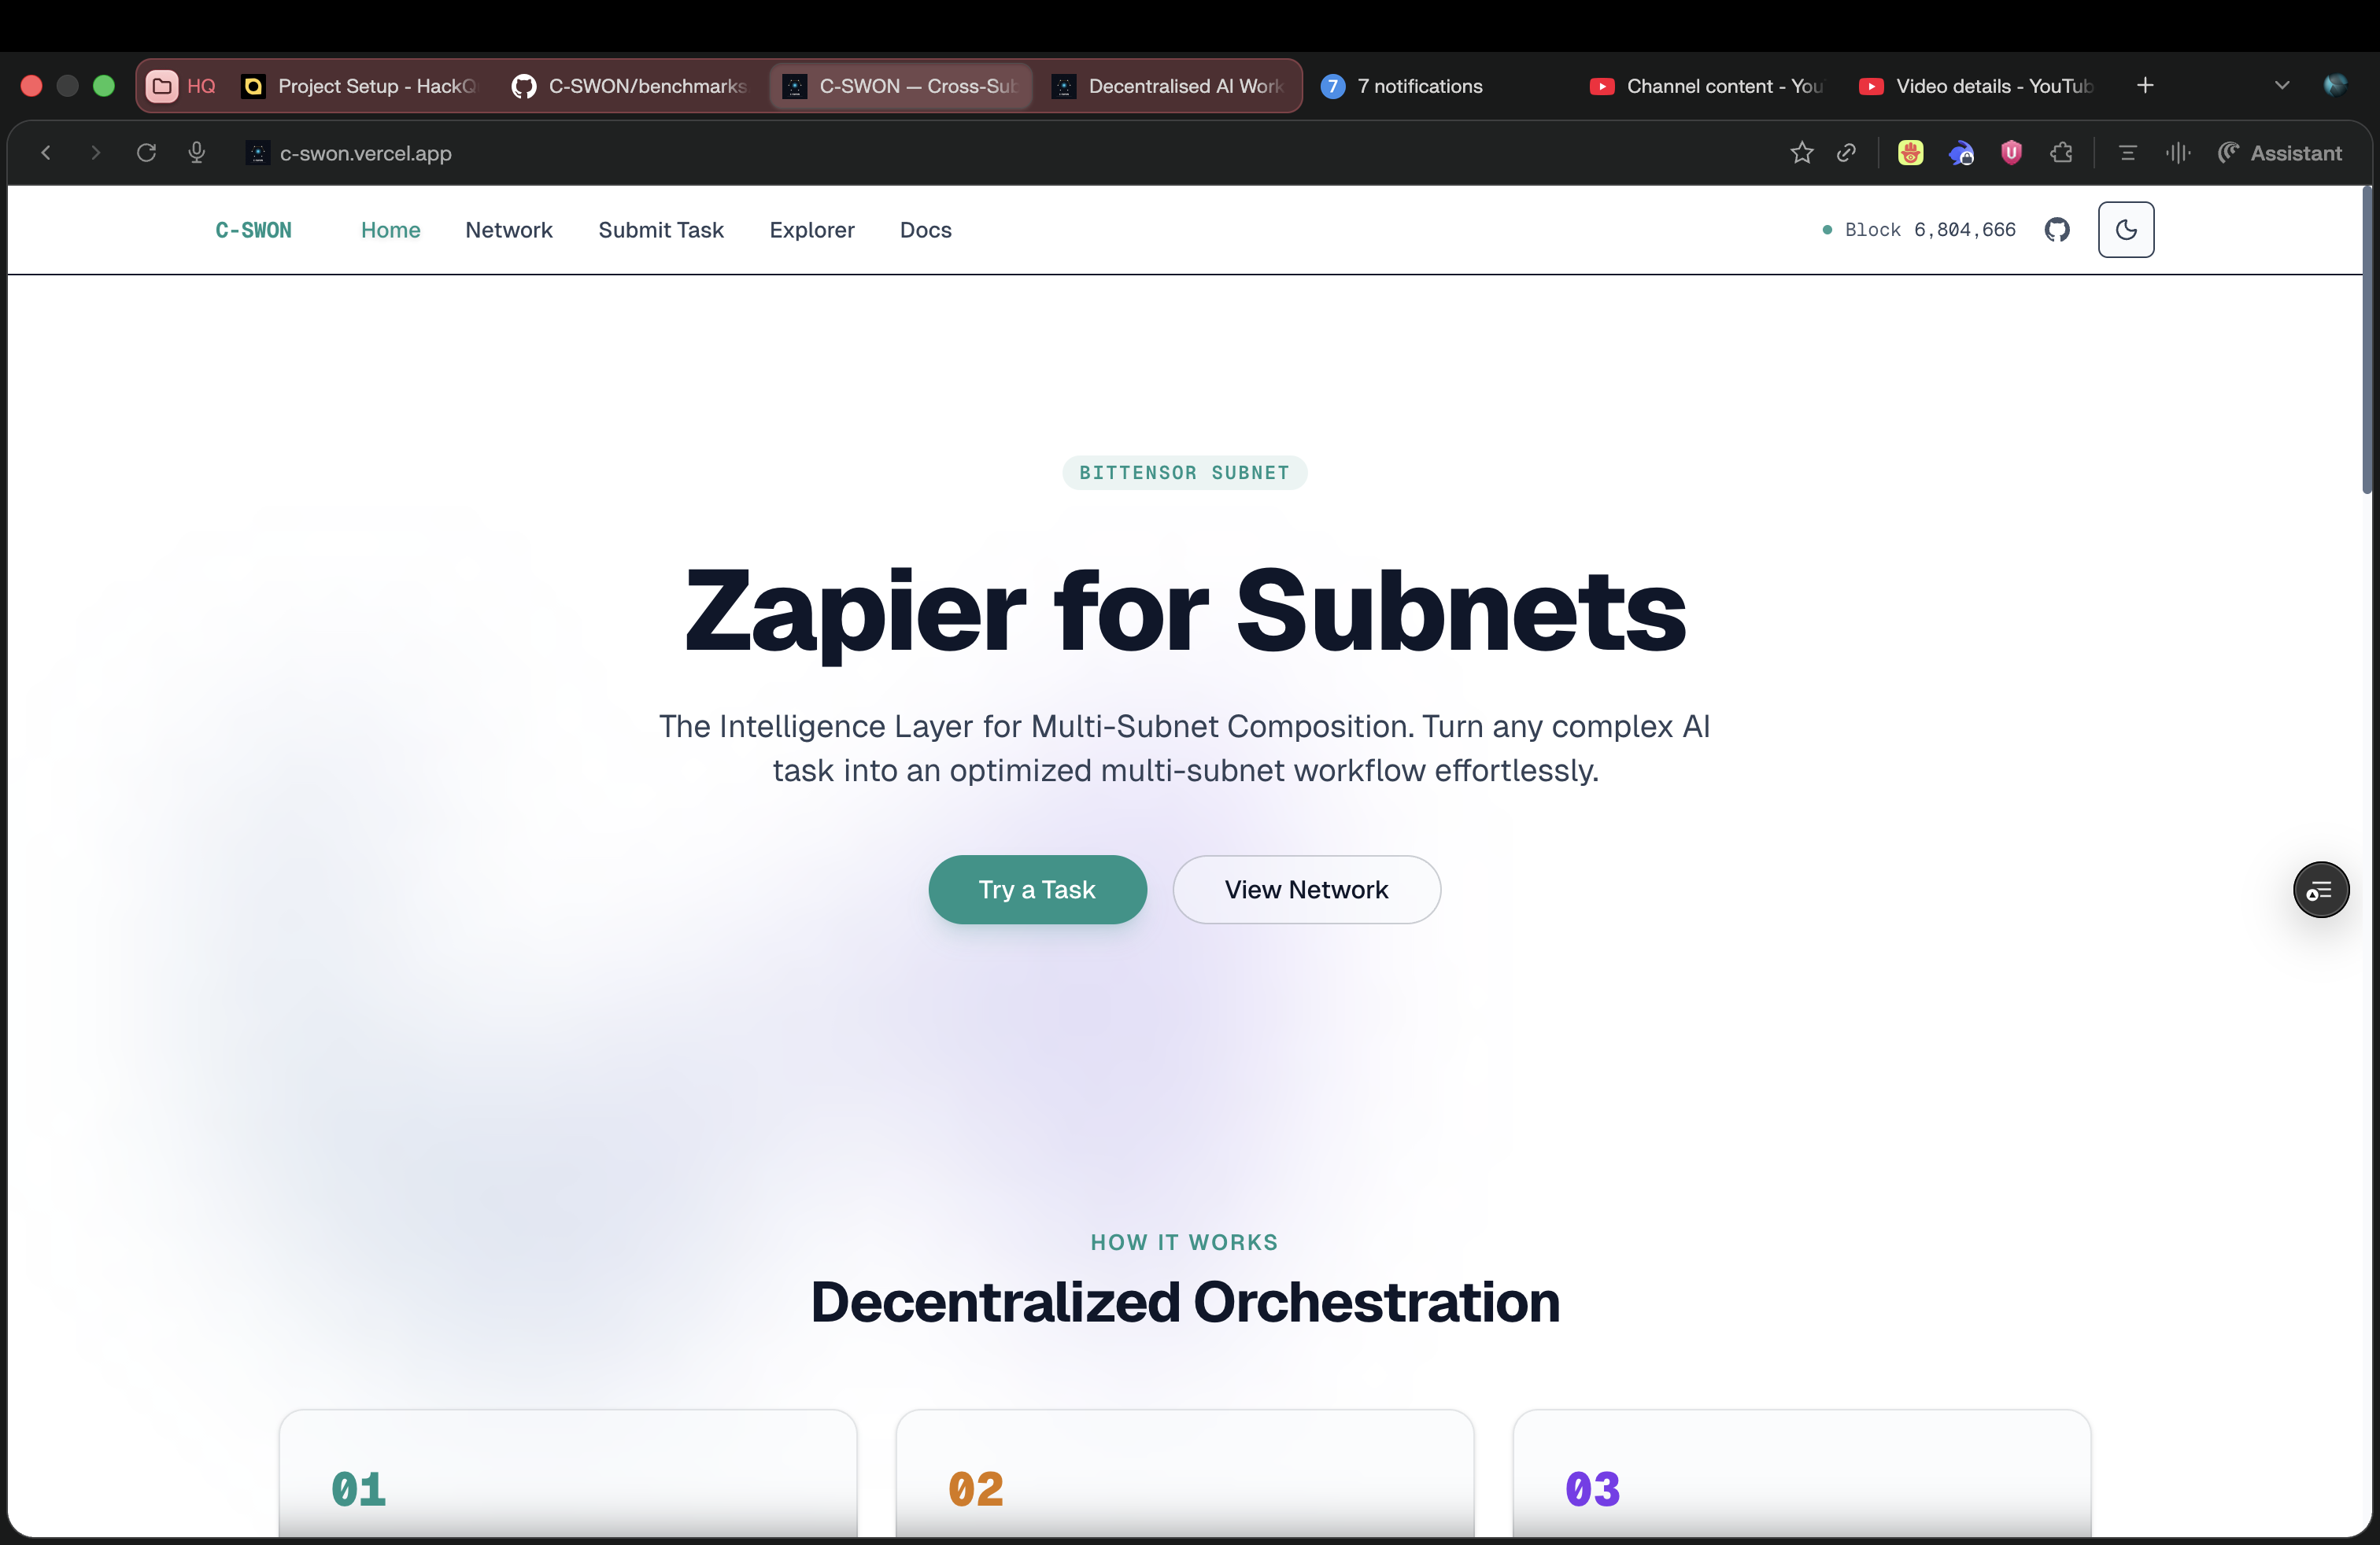Switch to the C-SWON/benchmarks tab

coord(630,86)
